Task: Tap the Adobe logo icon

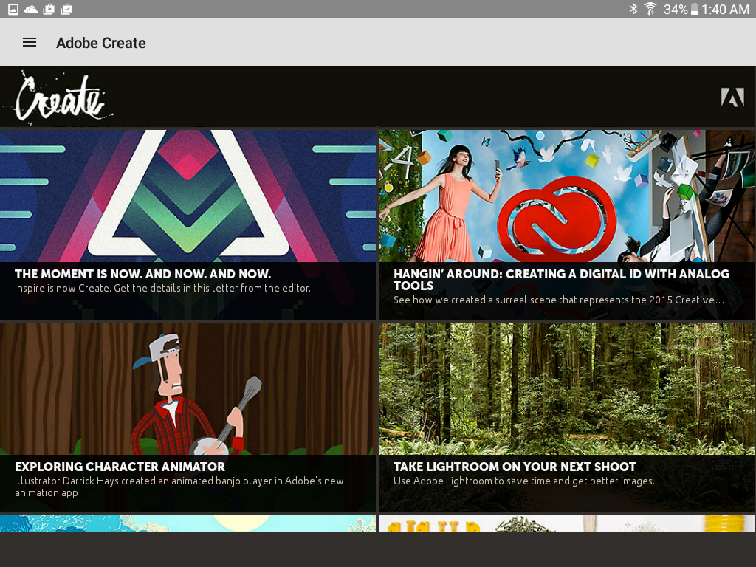Action: [x=732, y=97]
